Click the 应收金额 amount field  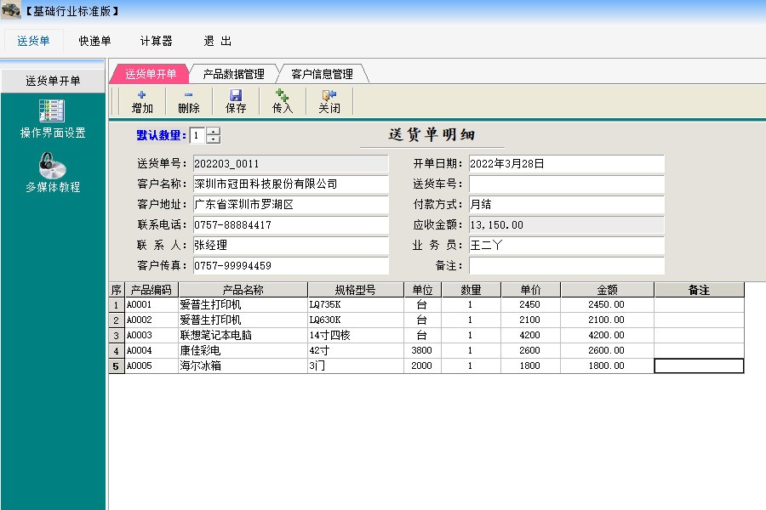tap(566, 224)
